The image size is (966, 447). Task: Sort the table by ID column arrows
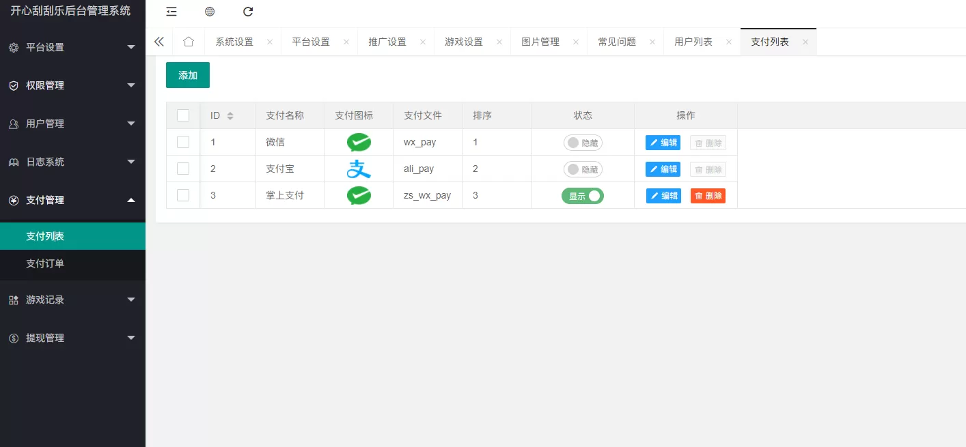230,116
